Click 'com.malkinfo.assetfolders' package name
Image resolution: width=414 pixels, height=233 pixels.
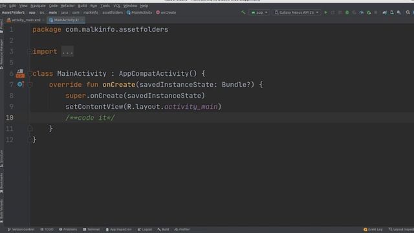pyautogui.click(x=116, y=29)
